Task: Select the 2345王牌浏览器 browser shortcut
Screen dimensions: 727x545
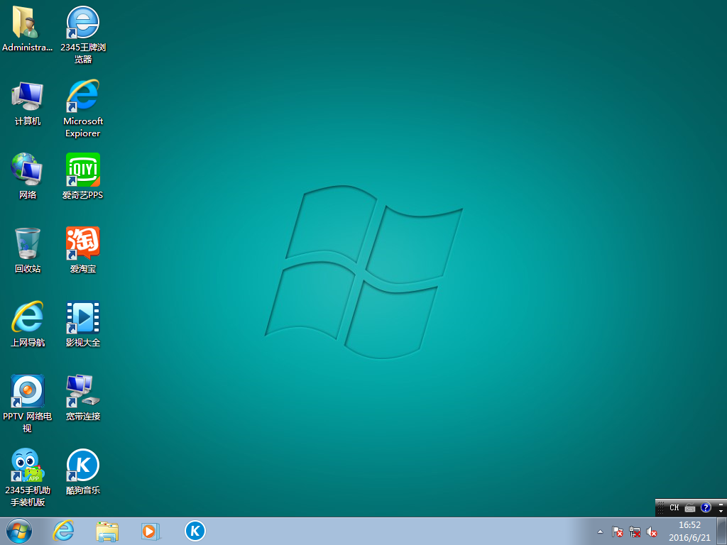Action: 83,35
